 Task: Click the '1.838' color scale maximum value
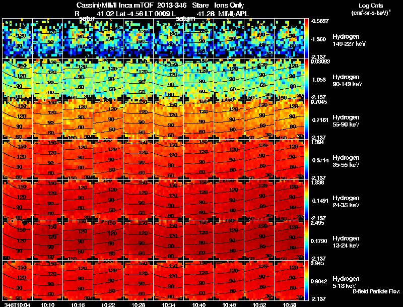pos(317,182)
